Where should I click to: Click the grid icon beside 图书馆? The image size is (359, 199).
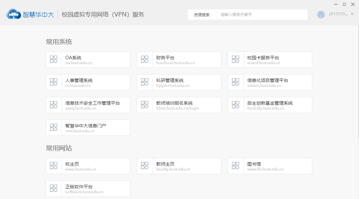point(235,166)
